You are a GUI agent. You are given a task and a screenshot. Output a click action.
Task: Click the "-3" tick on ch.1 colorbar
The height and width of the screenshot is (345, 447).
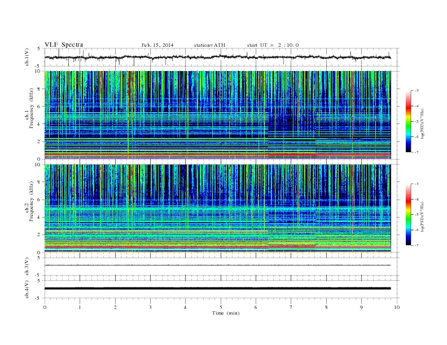416,91
